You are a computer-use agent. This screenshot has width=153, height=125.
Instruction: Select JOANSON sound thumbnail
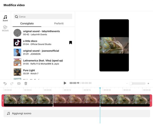(17, 52)
